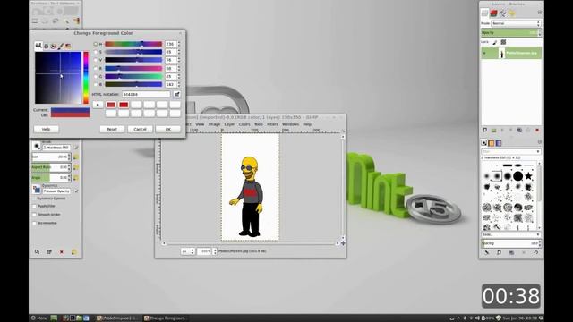Viewport: 573px width, 322px height.
Task: Click the delete layer icon below layers list
Action: 537,130
